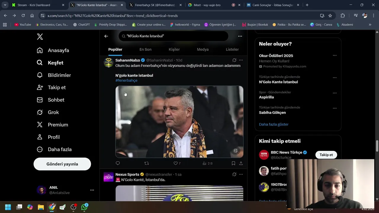Open the SahaninNabzı post photo
The height and width of the screenshot is (213, 379).
(x=179, y=122)
